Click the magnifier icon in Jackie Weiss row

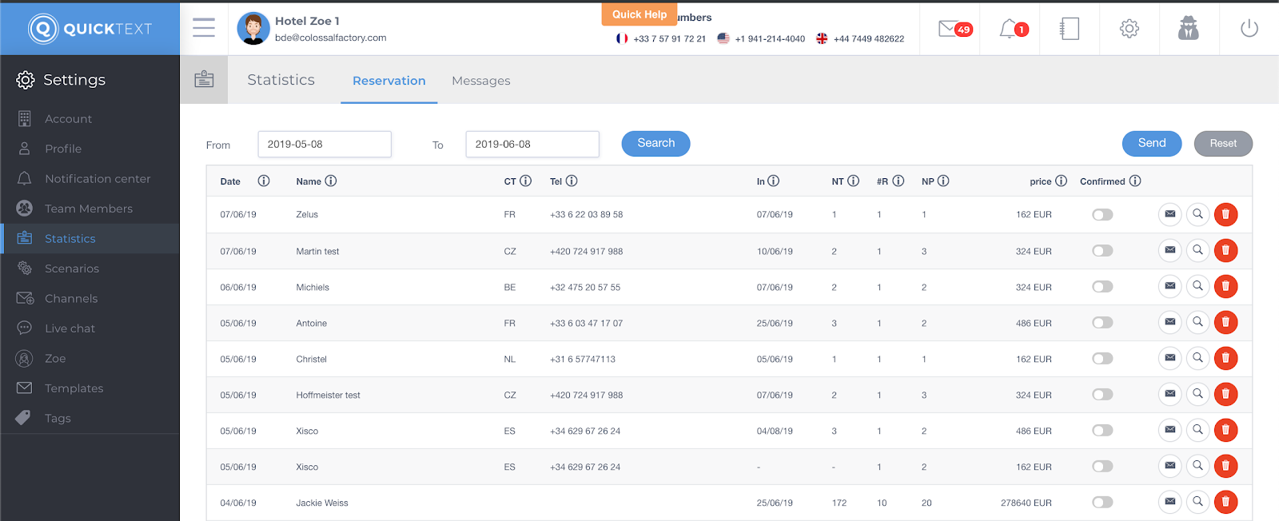pyautogui.click(x=1197, y=502)
